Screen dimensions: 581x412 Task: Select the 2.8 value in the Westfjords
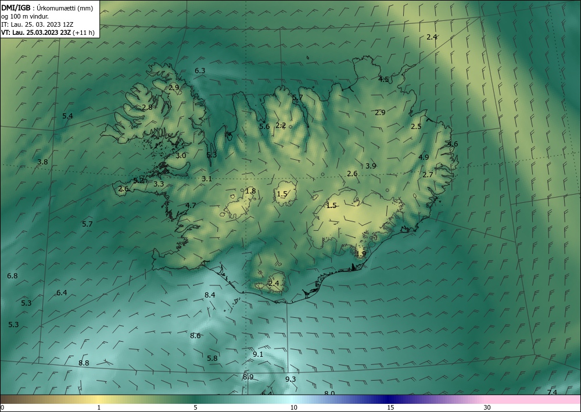tap(147, 107)
